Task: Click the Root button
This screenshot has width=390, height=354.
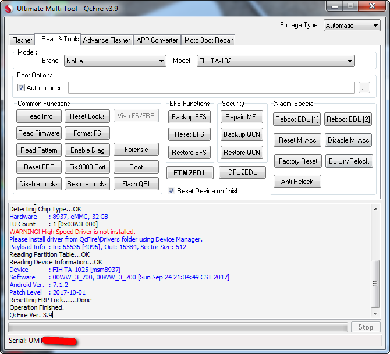Action: click(136, 167)
